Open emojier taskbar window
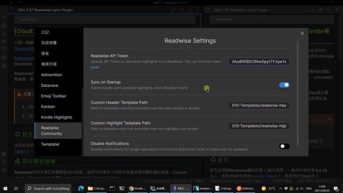This screenshot has height=193, width=343. coord(203,188)
